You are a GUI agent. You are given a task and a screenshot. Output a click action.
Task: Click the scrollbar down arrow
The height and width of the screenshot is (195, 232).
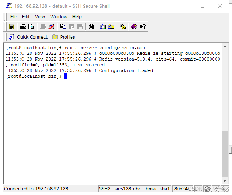click(x=225, y=181)
